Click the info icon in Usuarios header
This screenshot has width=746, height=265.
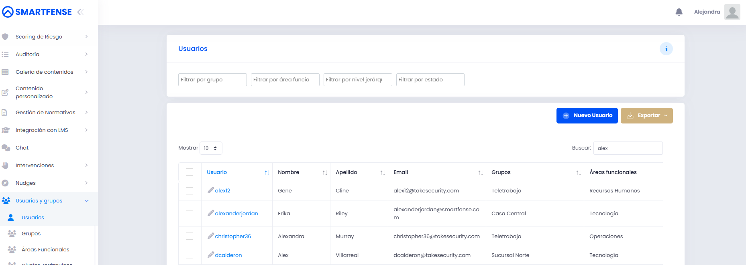pyautogui.click(x=666, y=49)
